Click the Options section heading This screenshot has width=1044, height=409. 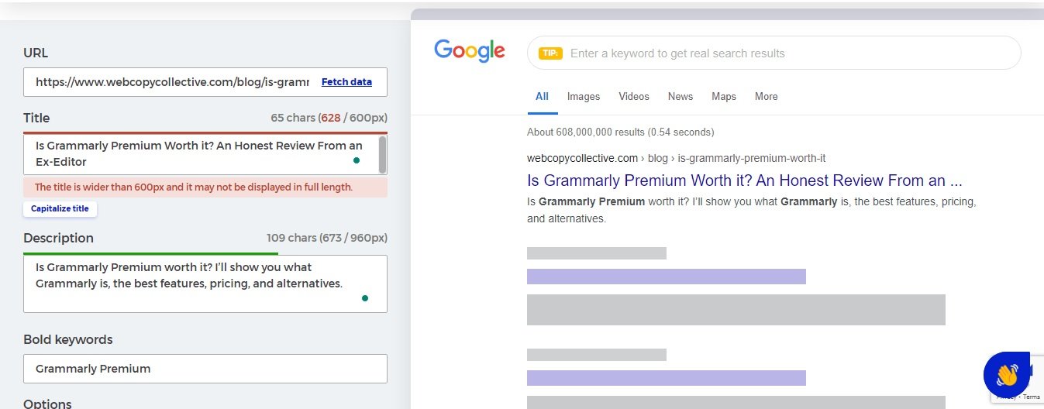(x=47, y=404)
